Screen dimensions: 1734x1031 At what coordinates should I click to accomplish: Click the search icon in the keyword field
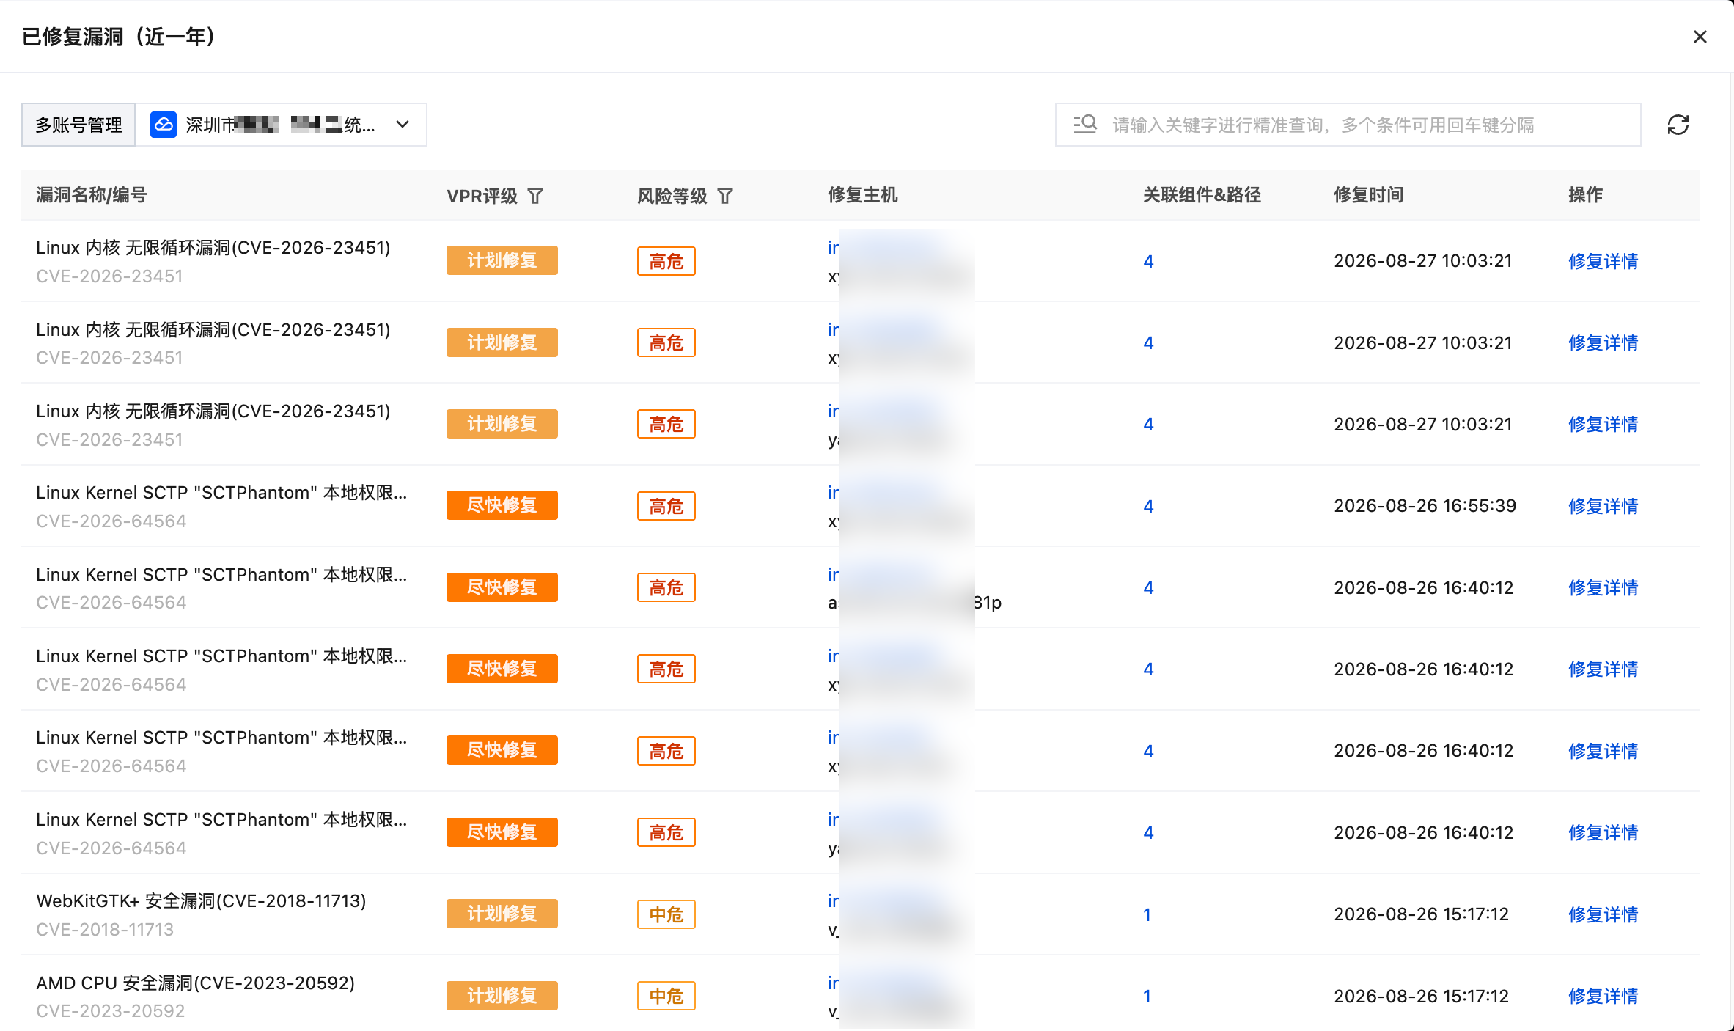[1085, 125]
